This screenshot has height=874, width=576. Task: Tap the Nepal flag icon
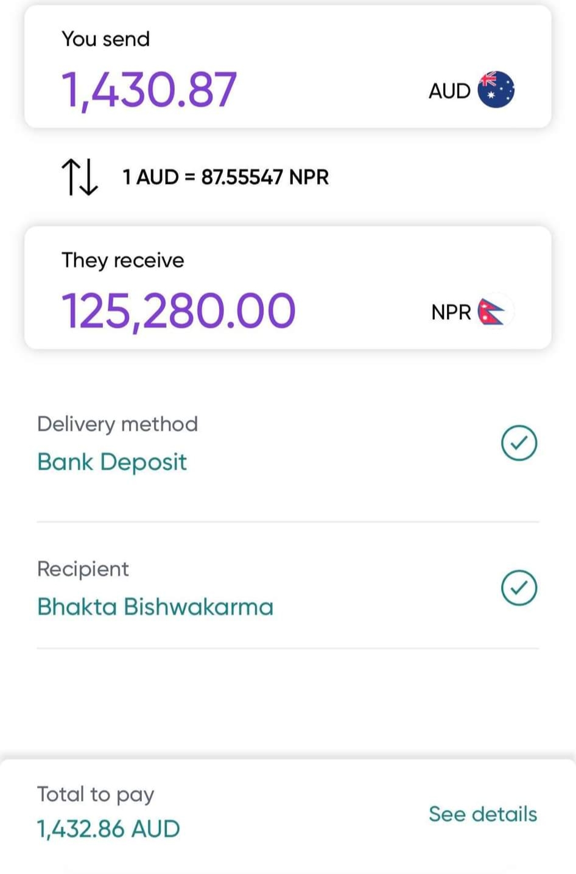coord(493,312)
